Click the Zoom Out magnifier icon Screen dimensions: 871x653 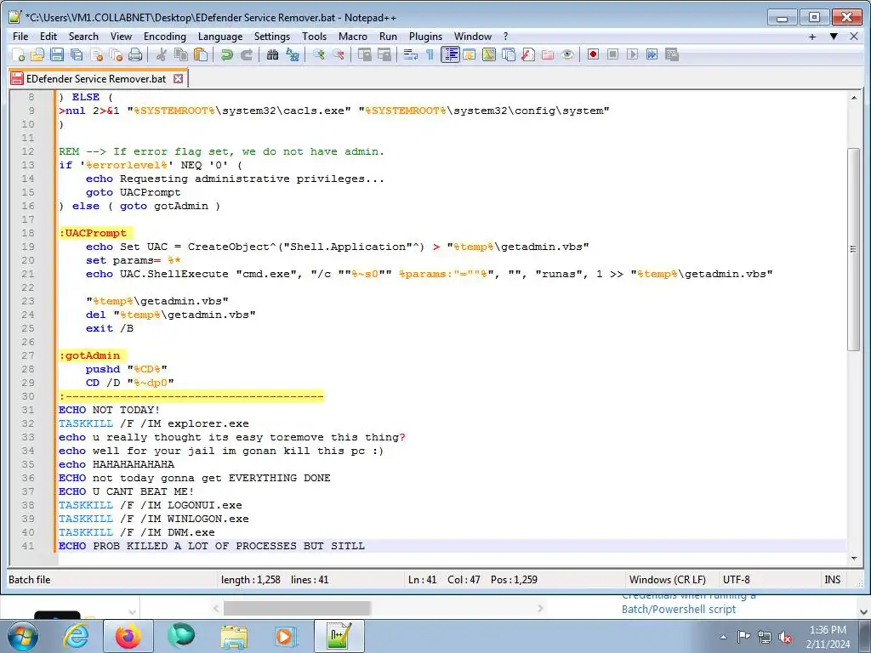[339, 54]
